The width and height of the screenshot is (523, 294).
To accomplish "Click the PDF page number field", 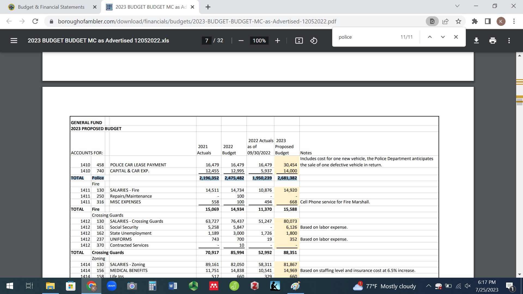I will [x=206, y=41].
